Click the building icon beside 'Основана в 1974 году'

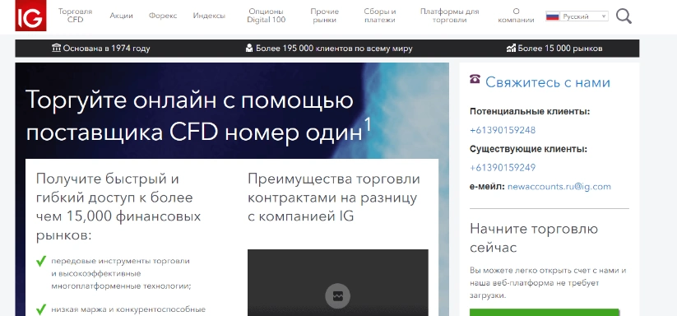(x=56, y=48)
